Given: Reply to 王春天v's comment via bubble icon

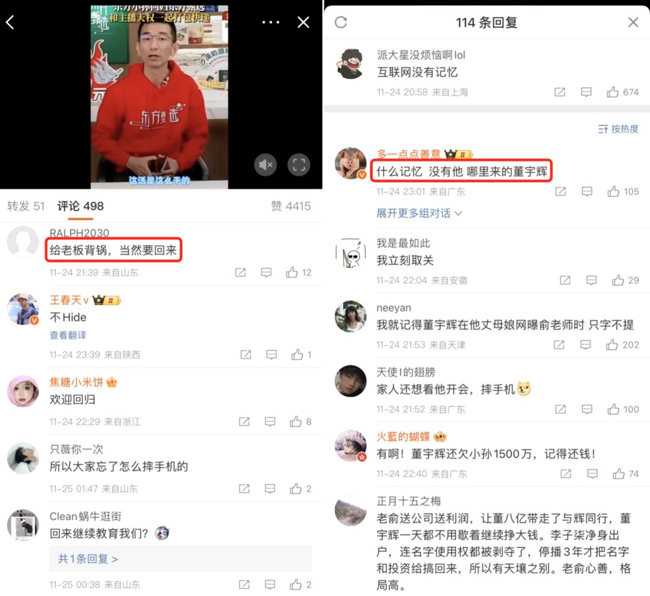Looking at the screenshot, I should coord(271,355).
